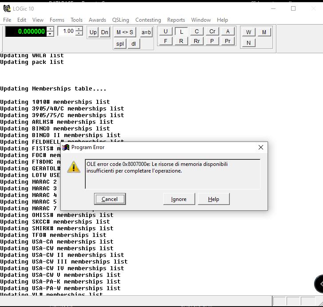Open the Reports menu

176,20
